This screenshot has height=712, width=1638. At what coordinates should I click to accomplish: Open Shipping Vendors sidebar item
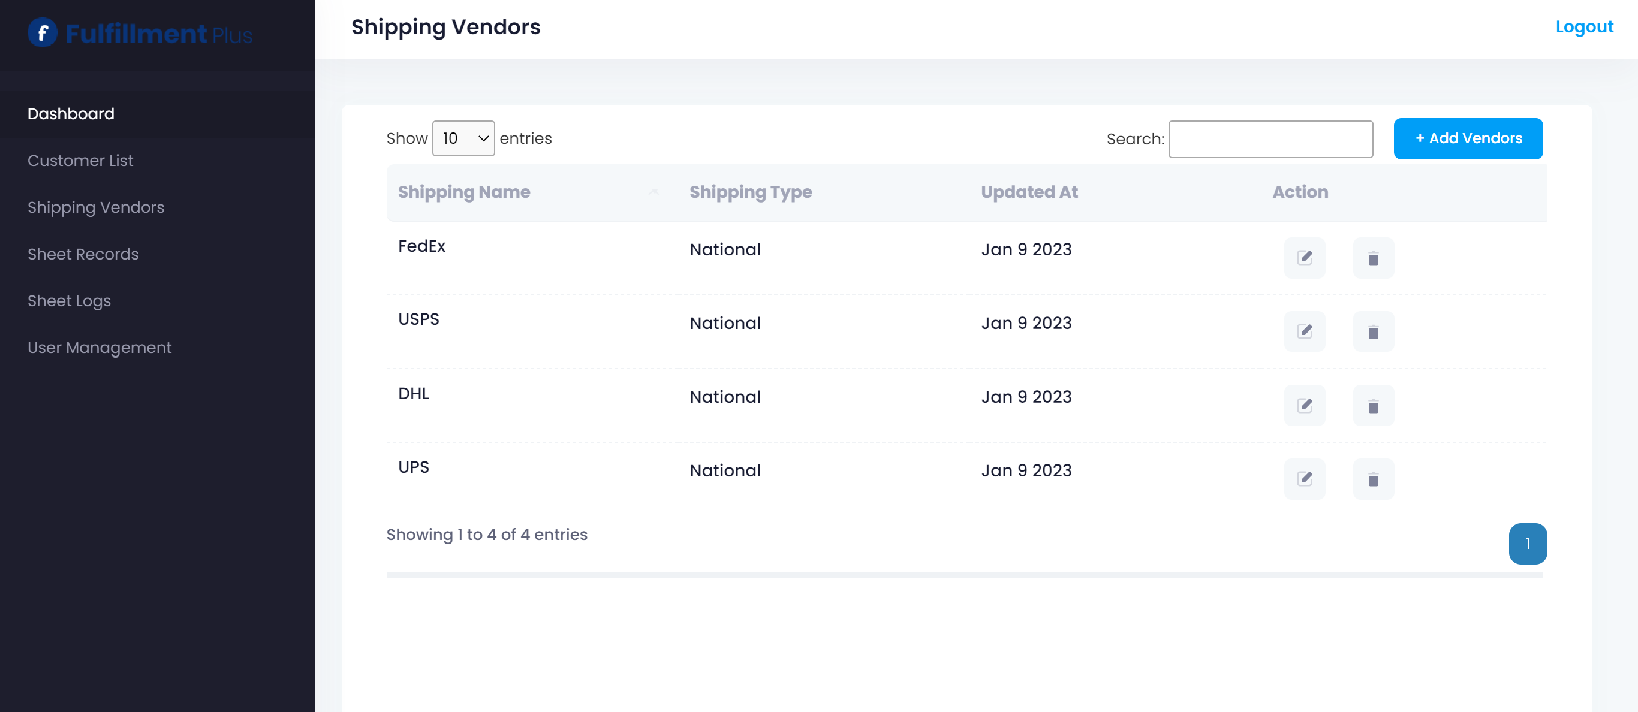[x=95, y=207]
